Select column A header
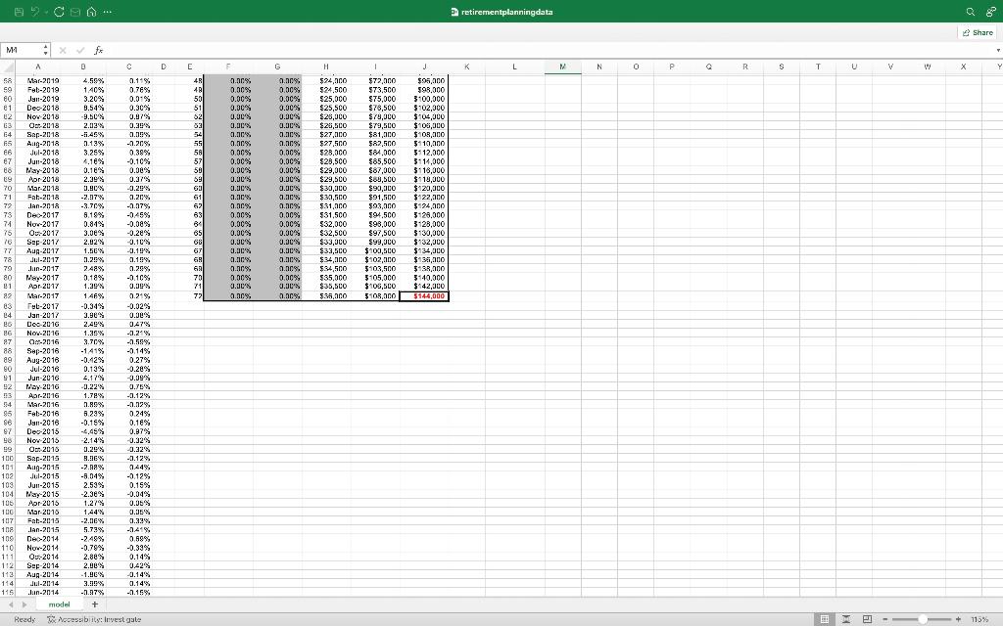Image resolution: width=1003 pixels, height=626 pixels. [38, 67]
